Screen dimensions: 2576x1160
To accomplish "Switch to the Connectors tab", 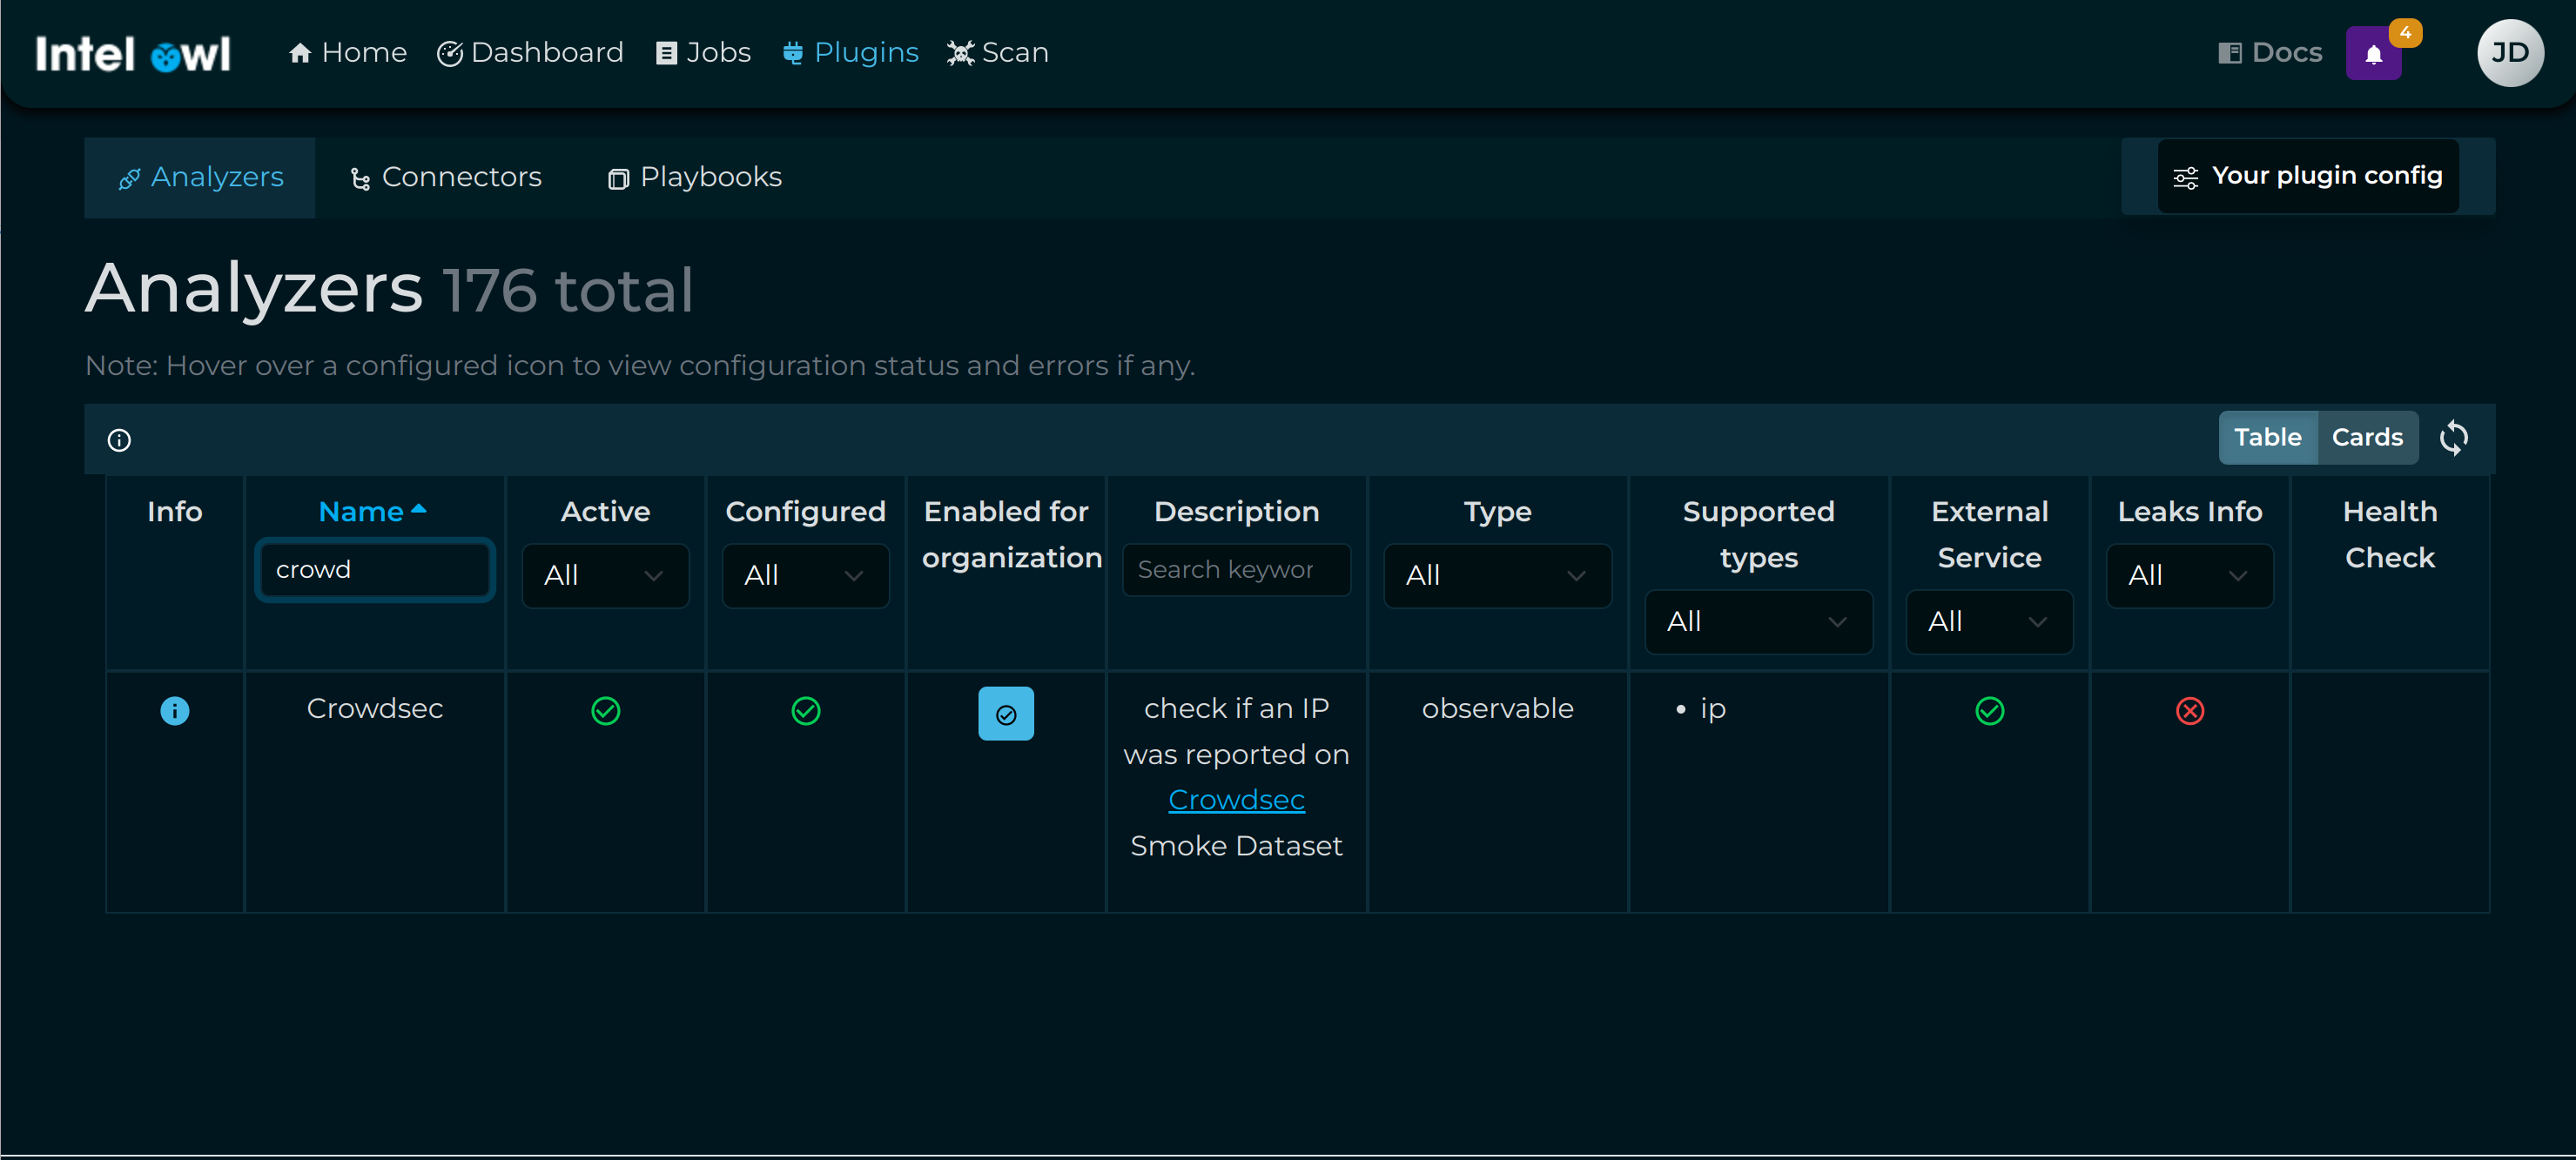I will pyautogui.click(x=444, y=177).
